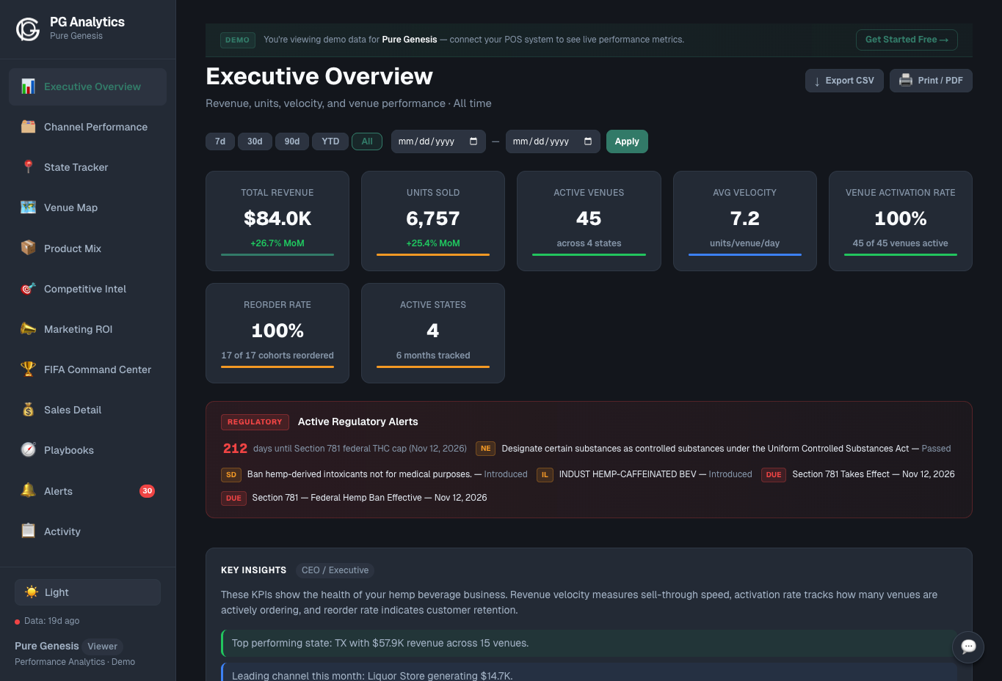Click the Get Started Free button

(x=907, y=40)
